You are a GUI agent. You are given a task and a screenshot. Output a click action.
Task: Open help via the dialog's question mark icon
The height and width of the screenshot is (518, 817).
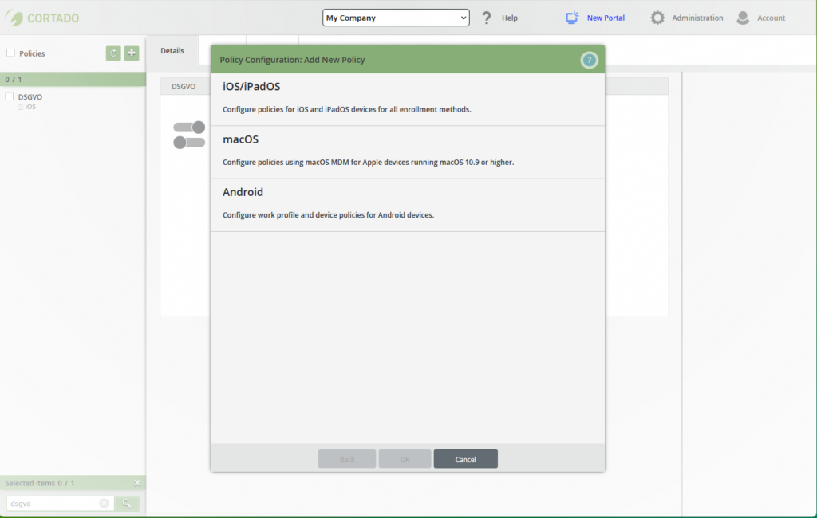pyautogui.click(x=589, y=60)
